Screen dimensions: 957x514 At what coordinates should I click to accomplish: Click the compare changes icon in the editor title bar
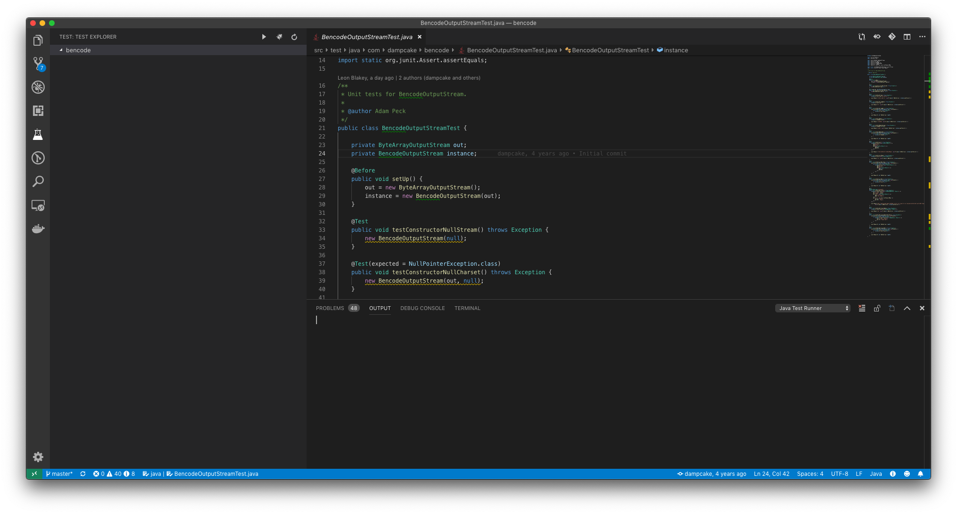pos(862,37)
